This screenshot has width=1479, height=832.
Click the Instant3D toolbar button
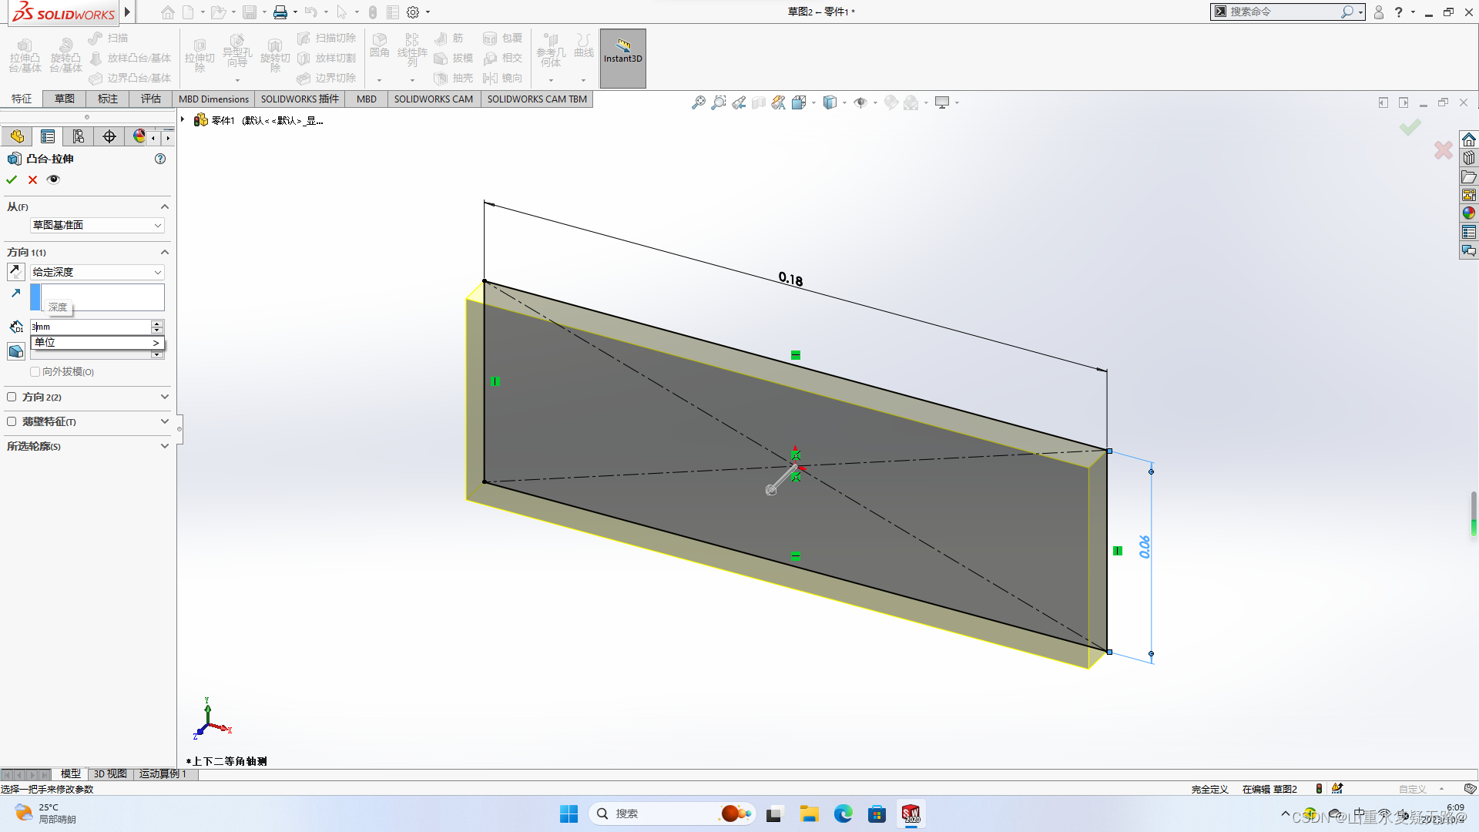click(622, 51)
